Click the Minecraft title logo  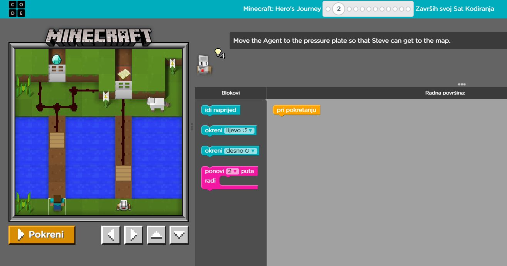(99, 36)
